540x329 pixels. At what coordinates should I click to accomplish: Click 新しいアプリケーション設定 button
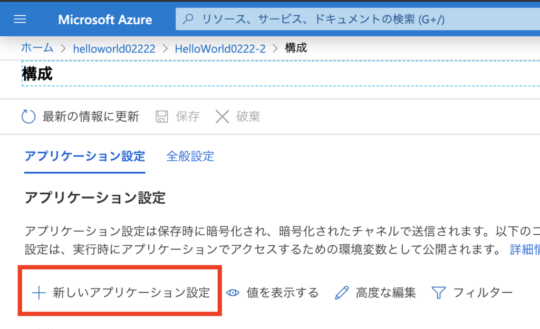tap(121, 293)
